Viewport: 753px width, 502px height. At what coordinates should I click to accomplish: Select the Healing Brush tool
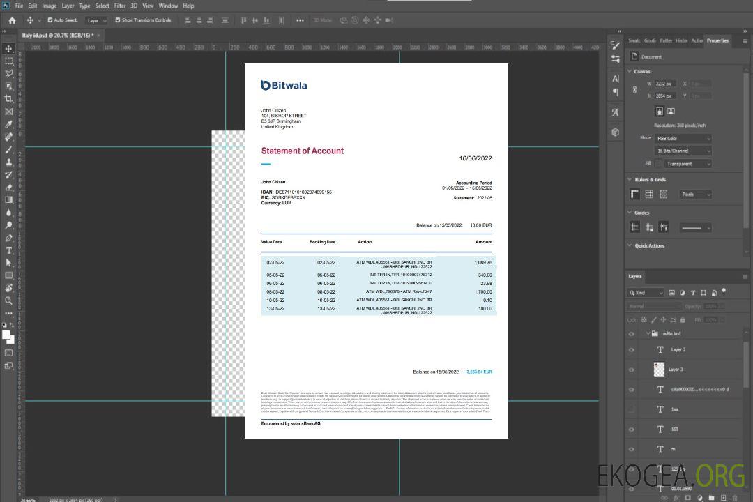click(x=8, y=137)
